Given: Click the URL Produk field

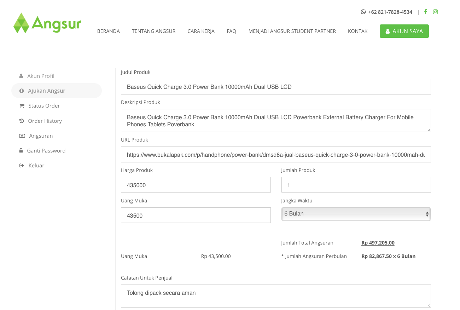Looking at the screenshot, I should click(275, 155).
